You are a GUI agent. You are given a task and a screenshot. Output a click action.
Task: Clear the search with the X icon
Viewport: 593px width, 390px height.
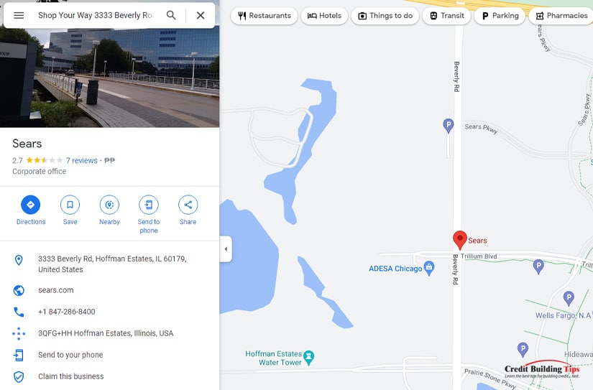[x=201, y=16]
